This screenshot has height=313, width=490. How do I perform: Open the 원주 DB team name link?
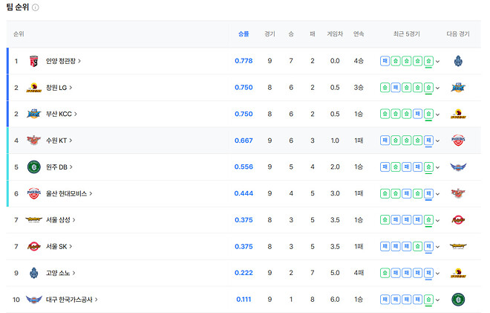pos(59,167)
